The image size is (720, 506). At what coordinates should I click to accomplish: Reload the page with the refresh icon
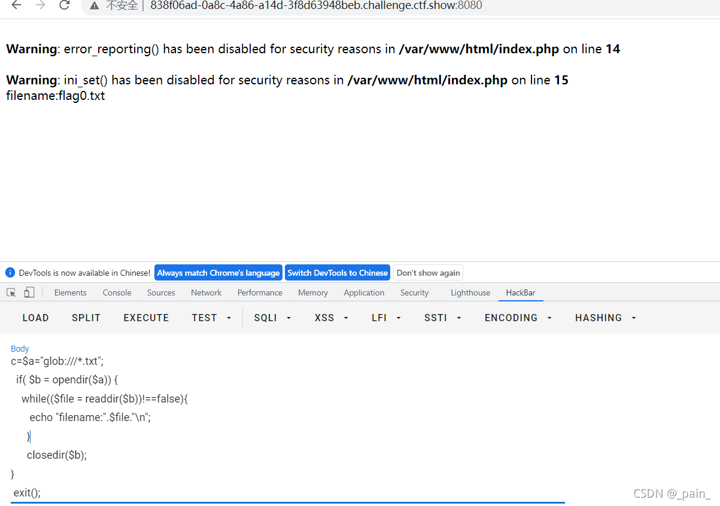coord(64,5)
